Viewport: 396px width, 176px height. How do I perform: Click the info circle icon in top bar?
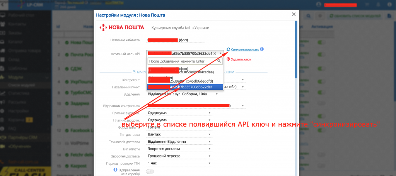click(x=389, y=5)
